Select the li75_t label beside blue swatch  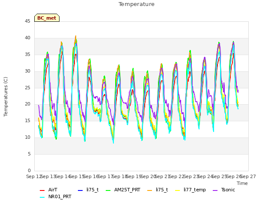[x=92, y=190]
